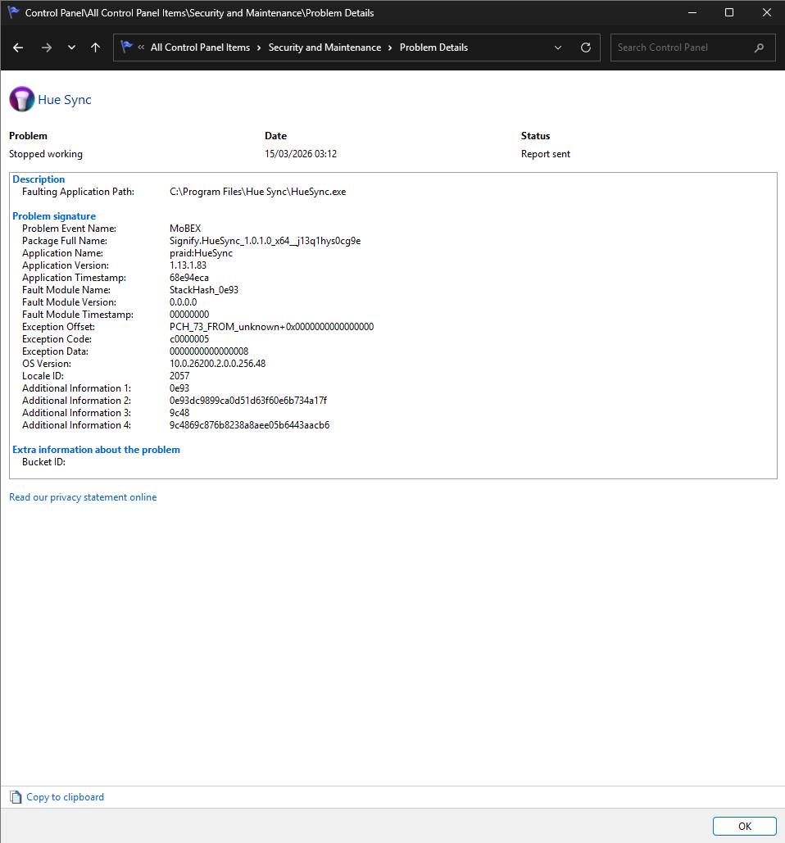The height and width of the screenshot is (843, 785).
Task: Click the MoBEX event name value
Action: 185,229
